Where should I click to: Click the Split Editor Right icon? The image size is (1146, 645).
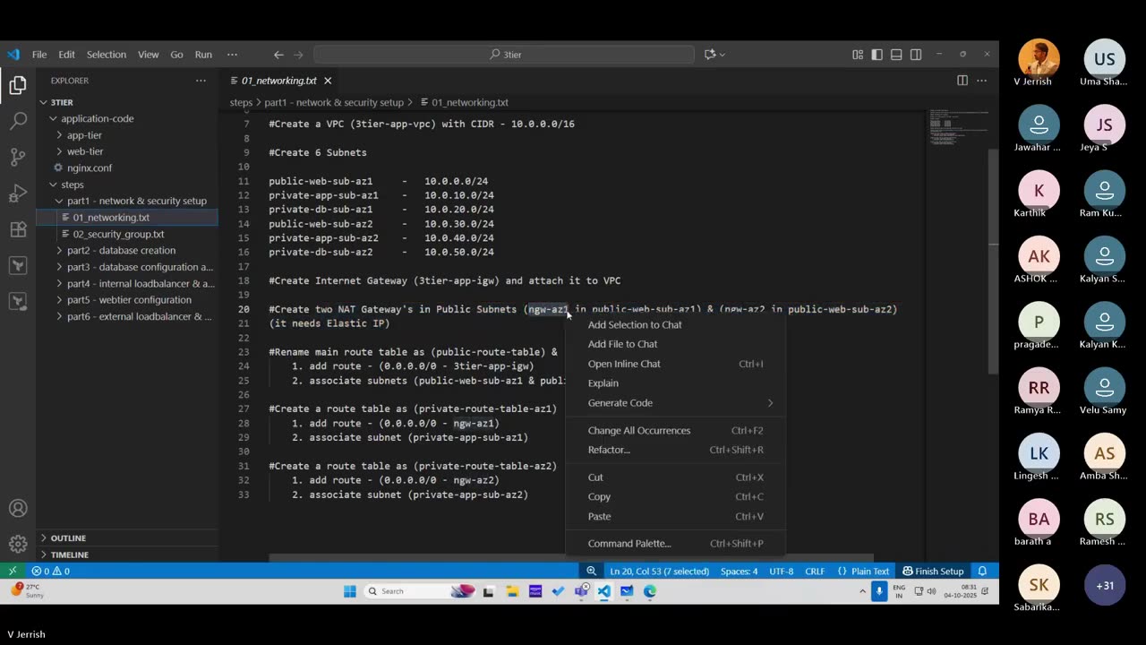click(962, 81)
